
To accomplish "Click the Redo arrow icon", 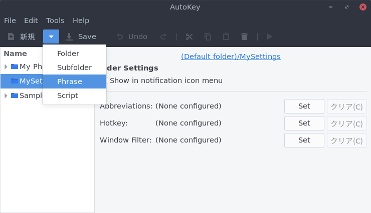I will [x=163, y=37].
